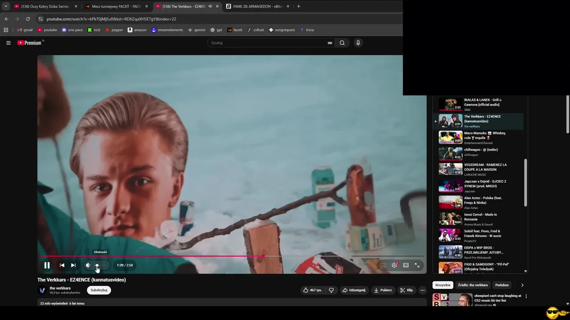Subscribe with the Subskrybuj button
Image resolution: width=570 pixels, height=320 pixels.
(99, 290)
